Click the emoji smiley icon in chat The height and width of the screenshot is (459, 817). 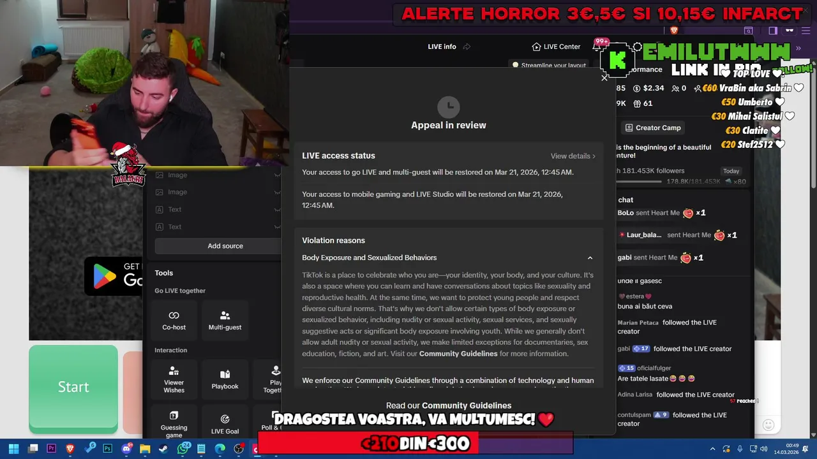(x=768, y=425)
